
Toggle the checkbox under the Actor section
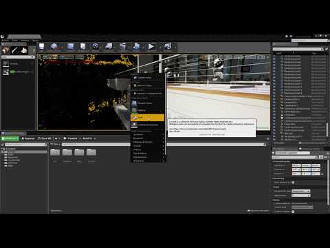(293, 211)
